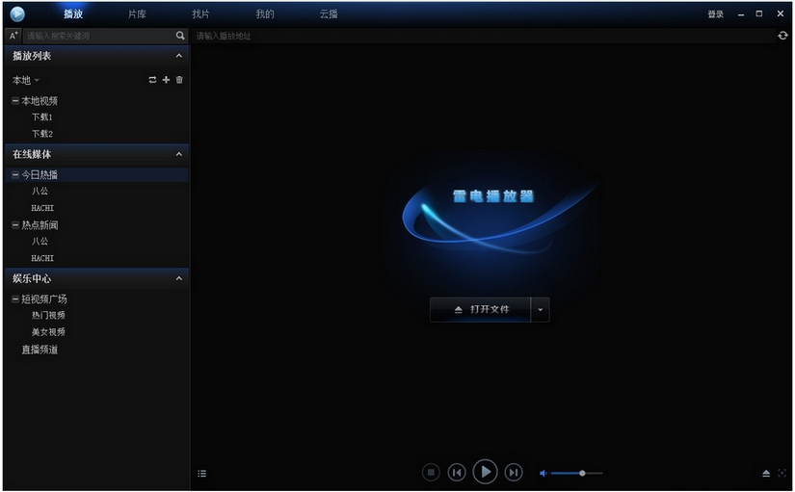Collapse the 短视频广场 tree node
The height and width of the screenshot is (492, 795).
coord(15,298)
